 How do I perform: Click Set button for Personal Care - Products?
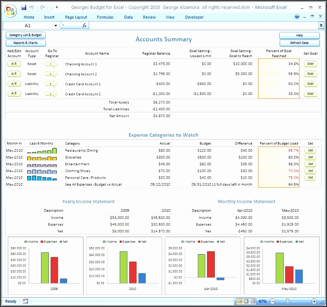click(x=311, y=178)
